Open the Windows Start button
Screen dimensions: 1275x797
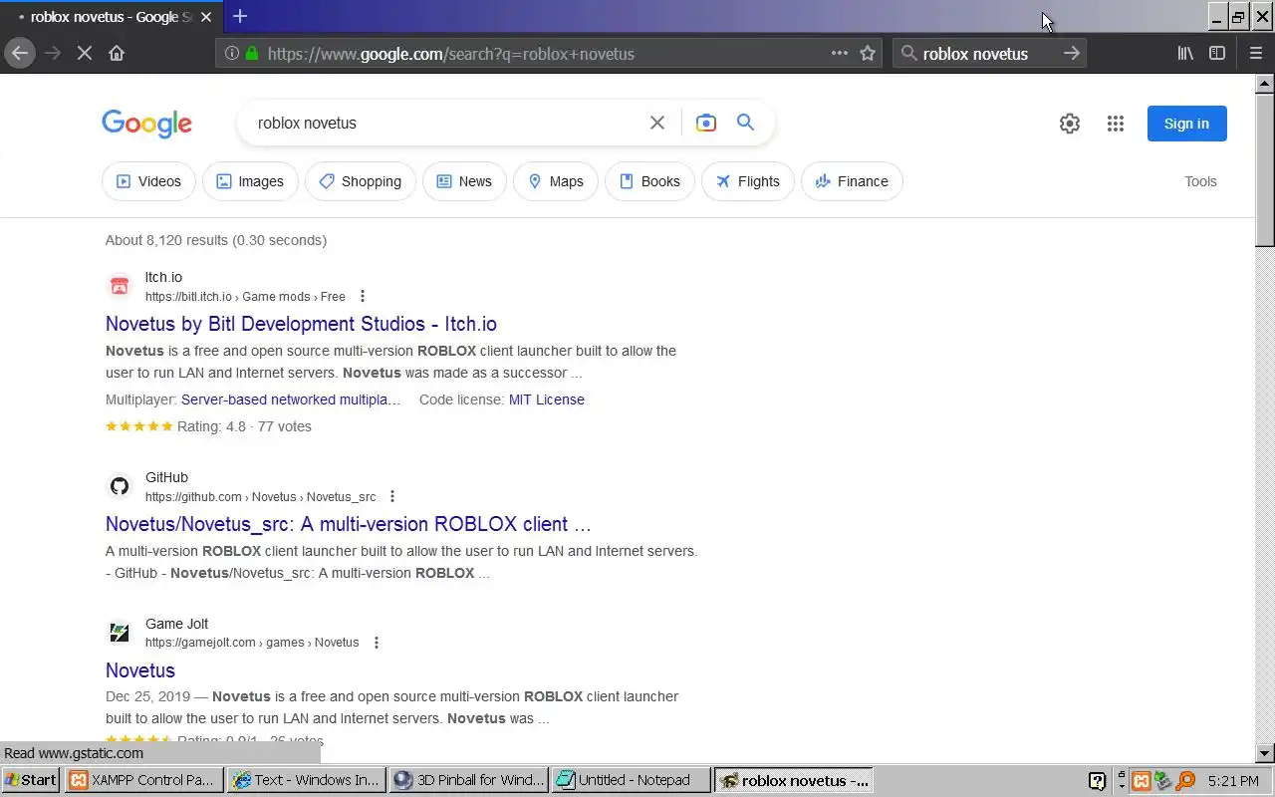[31, 780]
